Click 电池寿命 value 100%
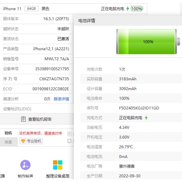182x182 pixels. (124, 98)
